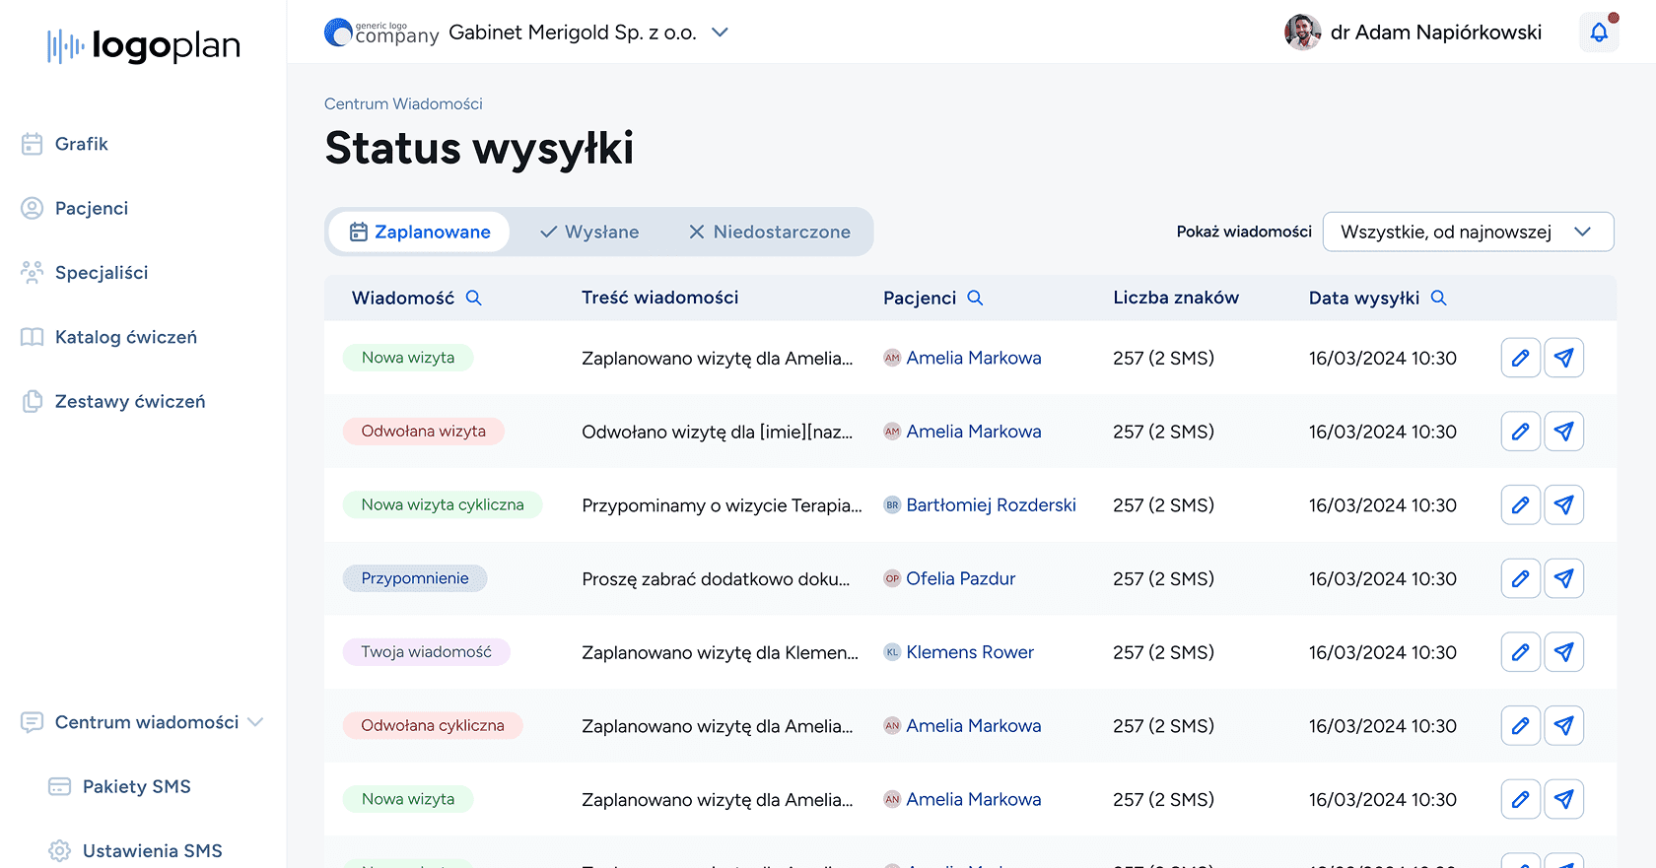Click the Odwołana cykliczna tag
This screenshot has height=868, width=1656.
point(433,725)
